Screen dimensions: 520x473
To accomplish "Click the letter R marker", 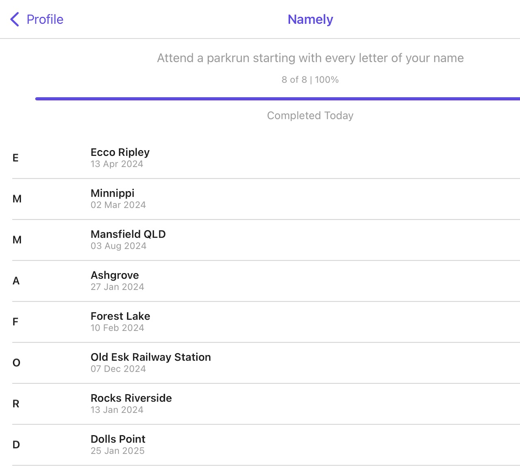I will coord(16,404).
